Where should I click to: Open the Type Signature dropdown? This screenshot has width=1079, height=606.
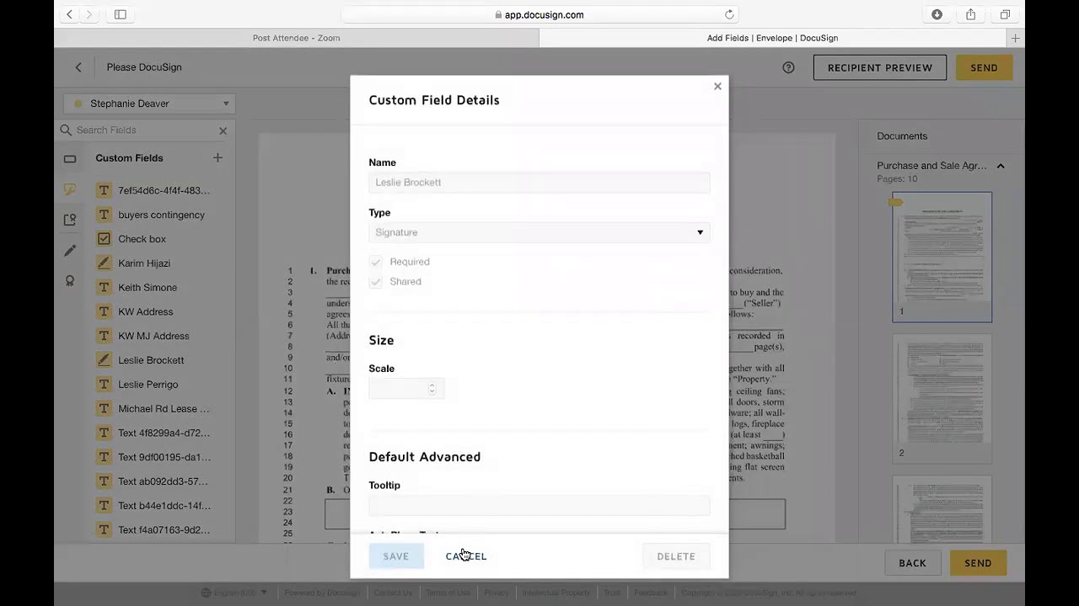tap(539, 232)
